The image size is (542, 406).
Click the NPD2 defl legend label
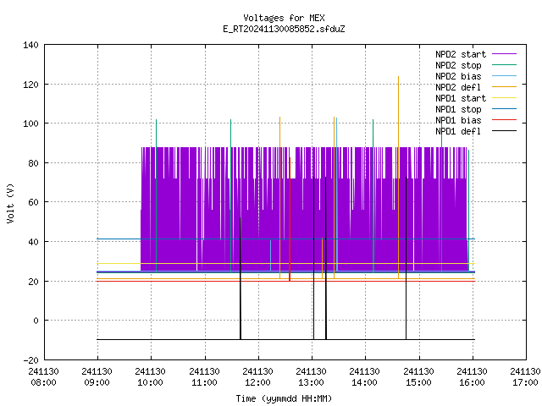[x=458, y=87]
